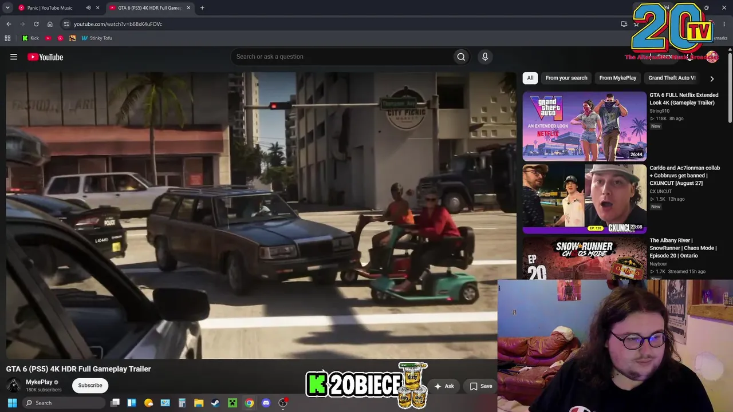The height and width of the screenshot is (412, 733).
Task: Open Calculator from the taskbar
Action: tap(182, 403)
